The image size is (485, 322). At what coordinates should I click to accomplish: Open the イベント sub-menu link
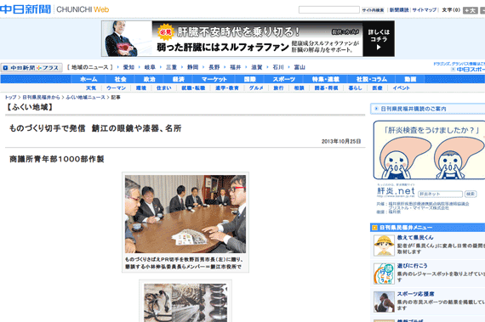[401, 88]
